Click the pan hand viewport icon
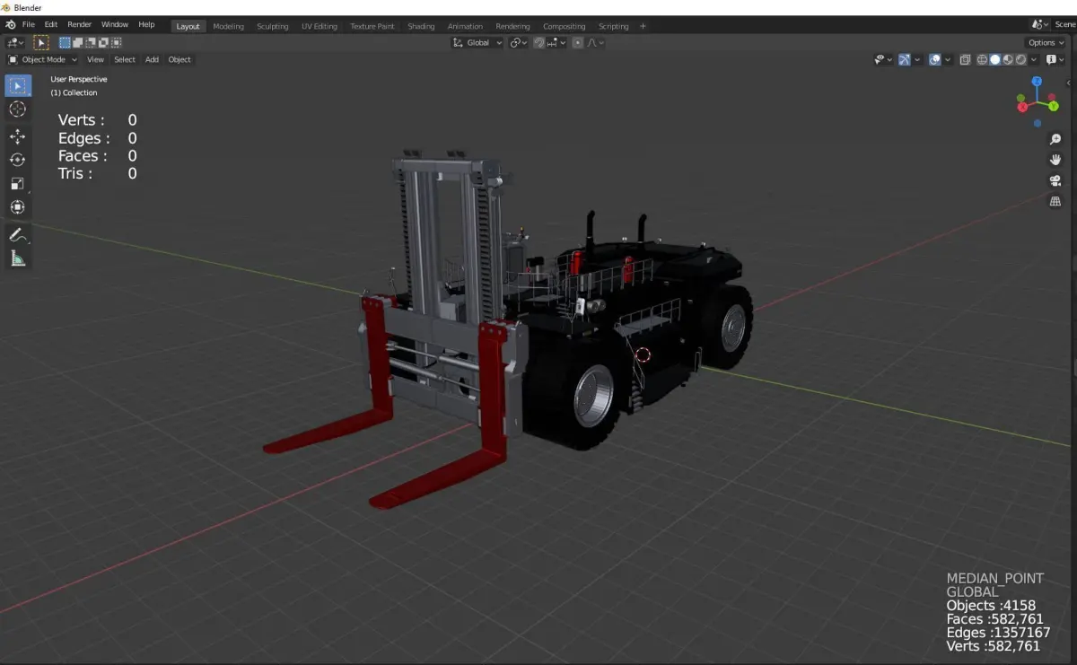Image resolution: width=1077 pixels, height=665 pixels. pyautogui.click(x=1055, y=160)
